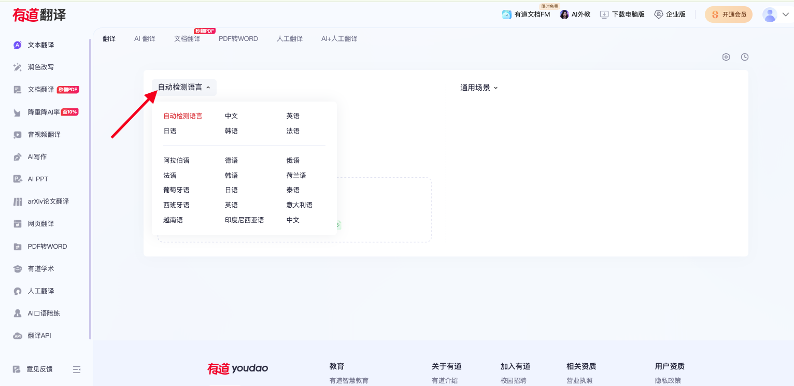Open the translation settings hexagon icon
The image size is (794, 386).
[x=726, y=57]
